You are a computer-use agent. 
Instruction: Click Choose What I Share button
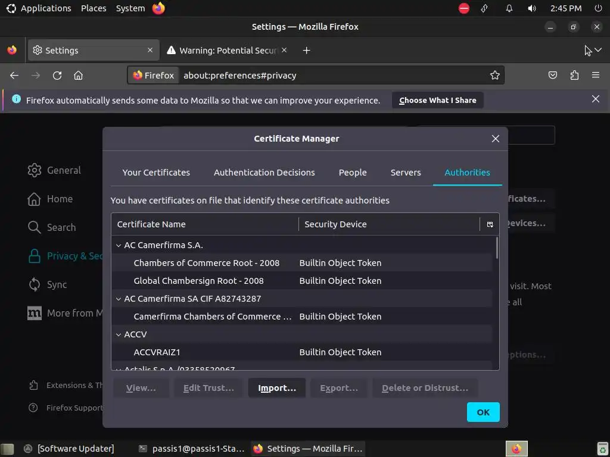click(x=438, y=100)
